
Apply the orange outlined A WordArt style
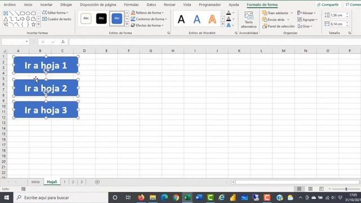(x=212, y=19)
